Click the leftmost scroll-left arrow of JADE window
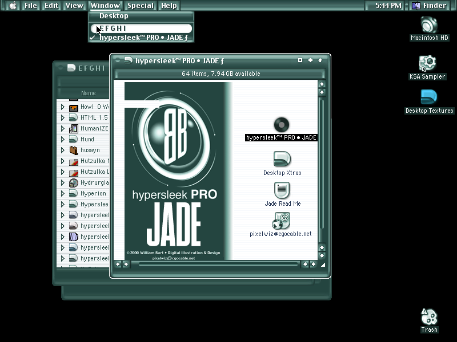457x342 pixels. (118, 264)
